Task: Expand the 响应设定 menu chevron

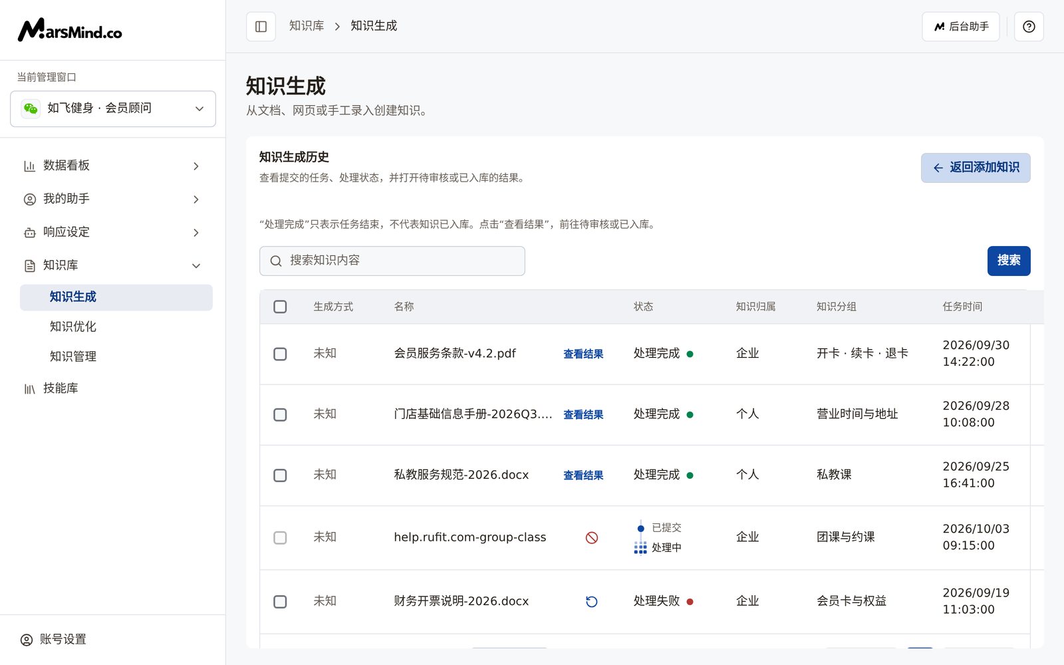Action: 196,232
